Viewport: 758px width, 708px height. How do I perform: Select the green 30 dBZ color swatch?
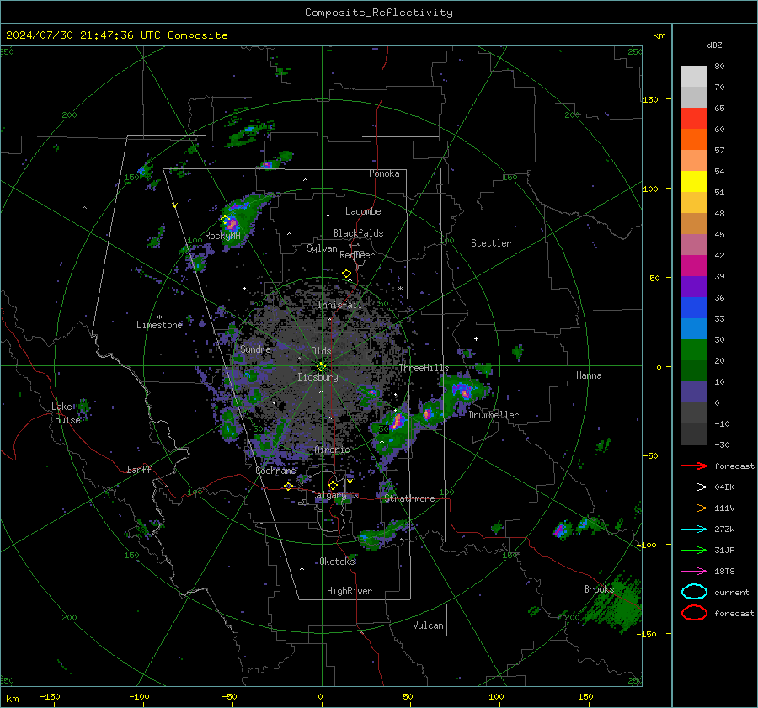(x=694, y=350)
